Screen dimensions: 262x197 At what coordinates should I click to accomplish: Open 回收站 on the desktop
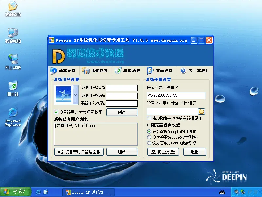pos(12,85)
